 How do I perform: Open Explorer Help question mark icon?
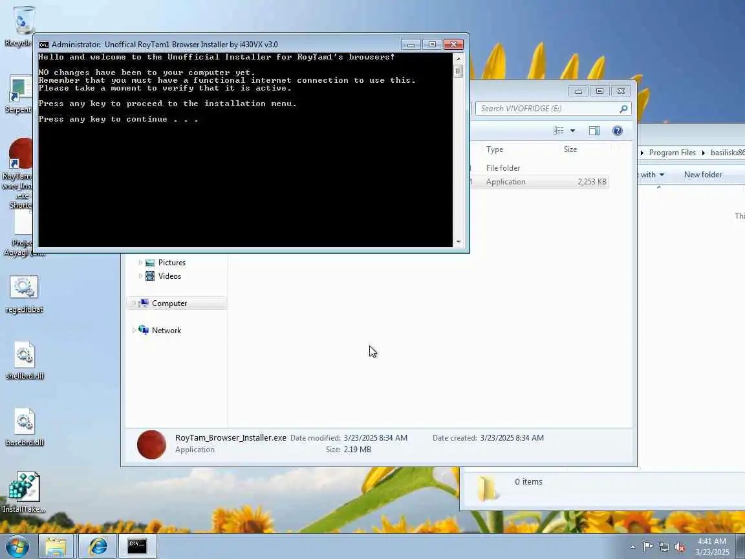[x=617, y=131]
